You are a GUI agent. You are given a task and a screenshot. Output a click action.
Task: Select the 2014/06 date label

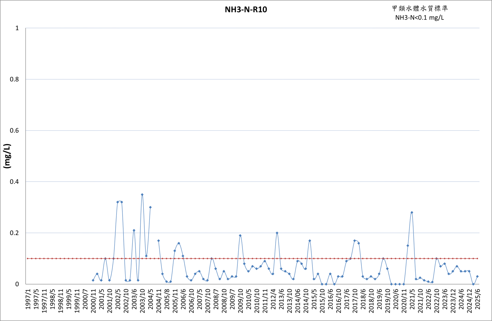point(297,301)
